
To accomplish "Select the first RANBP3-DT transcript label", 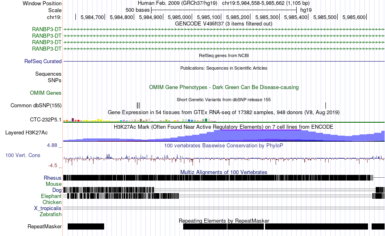I will (47, 30).
